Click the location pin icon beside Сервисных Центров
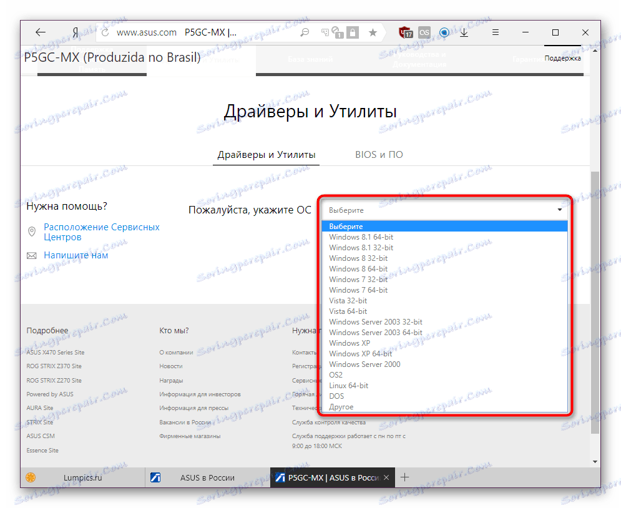Image resolution: width=621 pixels, height=508 pixels. (32, 232)
